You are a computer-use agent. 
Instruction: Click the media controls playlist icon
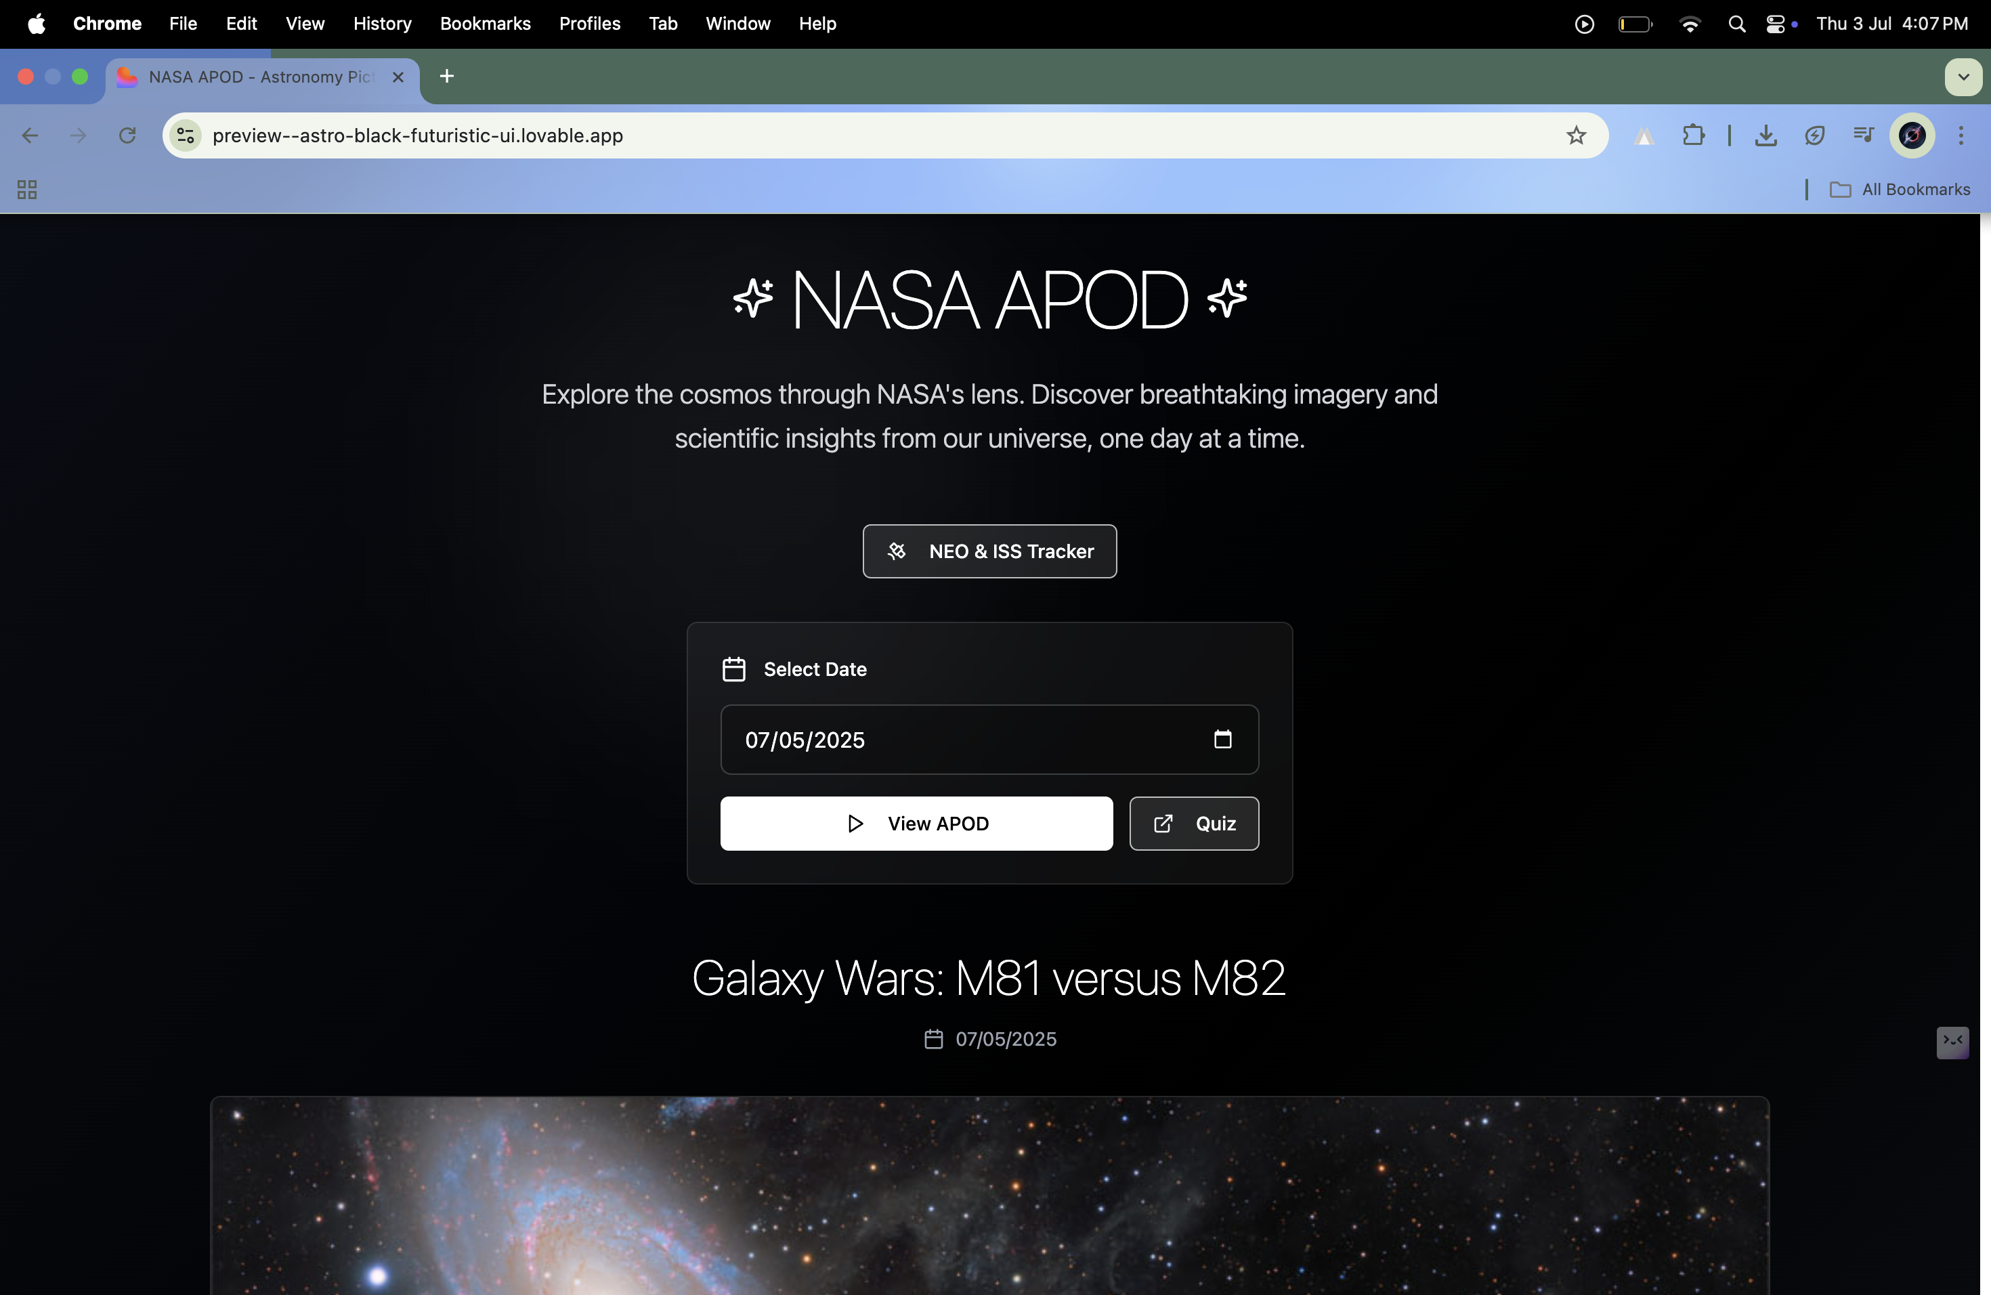coord(1863,135)
